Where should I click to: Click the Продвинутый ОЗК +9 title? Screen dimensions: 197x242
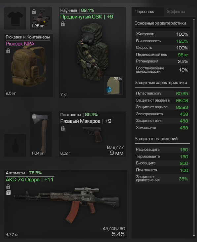(87, 17)
